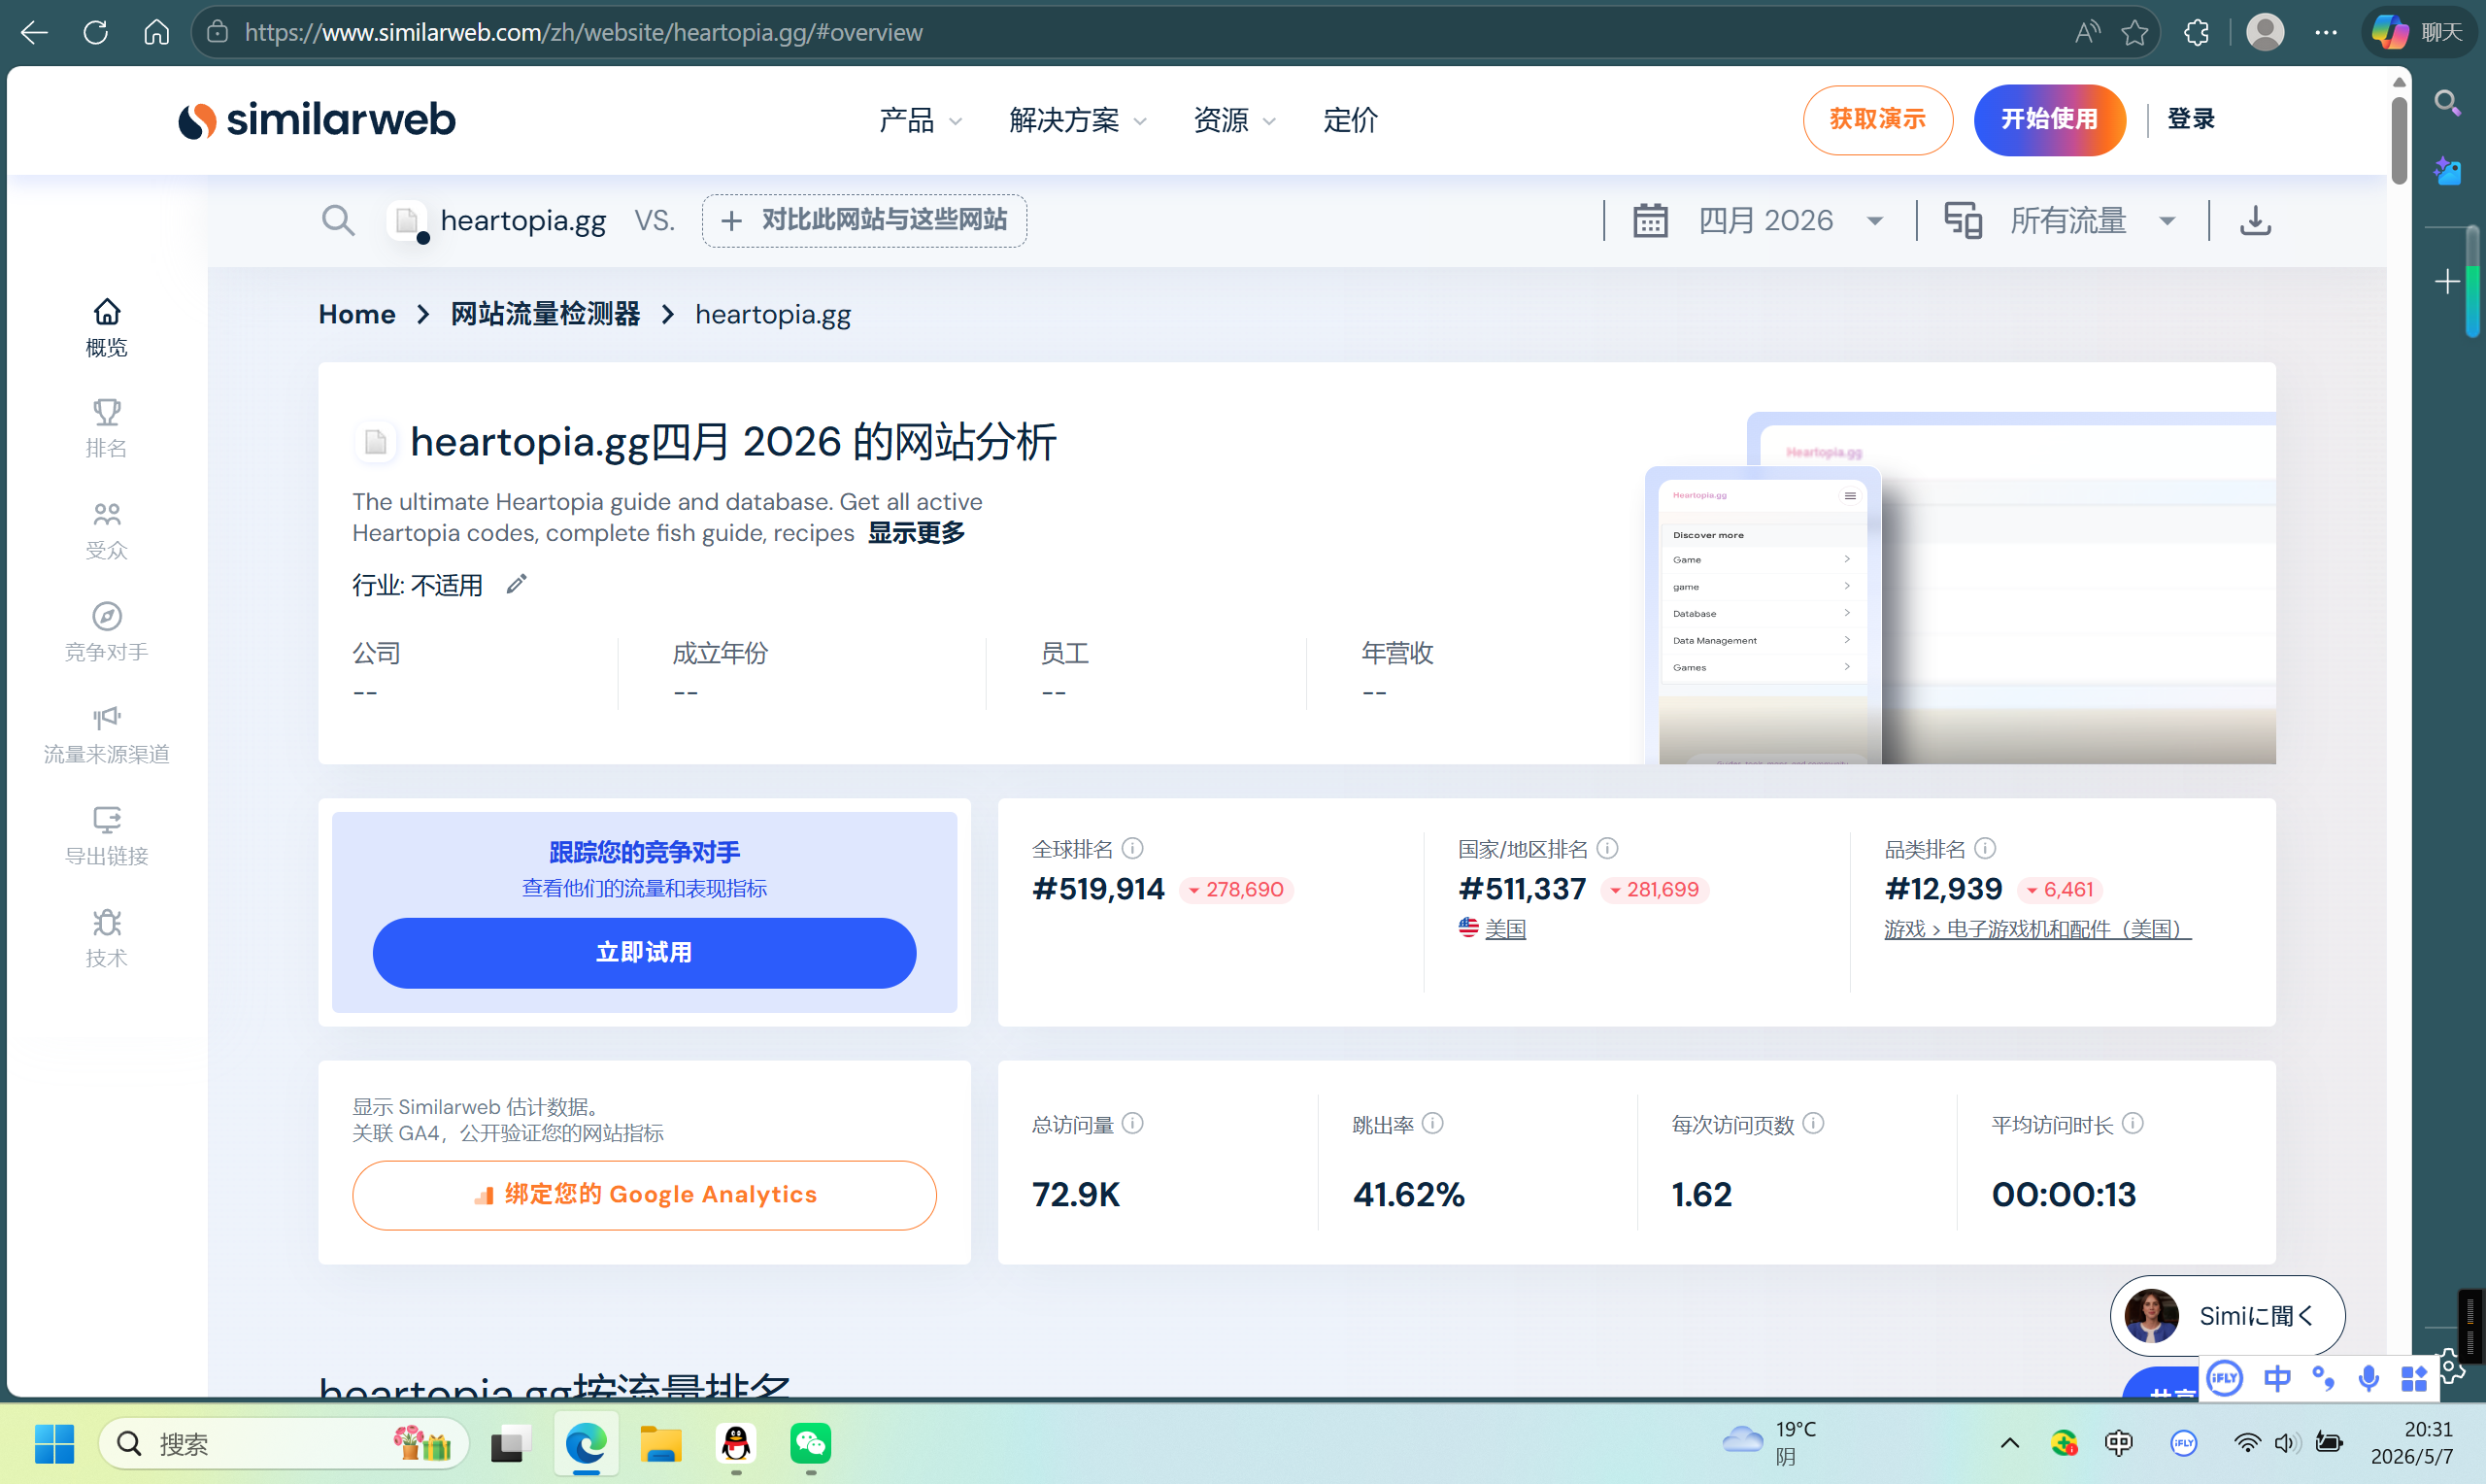Show info for 品类排名
The height and width of the screenshot is (1484, 2486).
1985,848
